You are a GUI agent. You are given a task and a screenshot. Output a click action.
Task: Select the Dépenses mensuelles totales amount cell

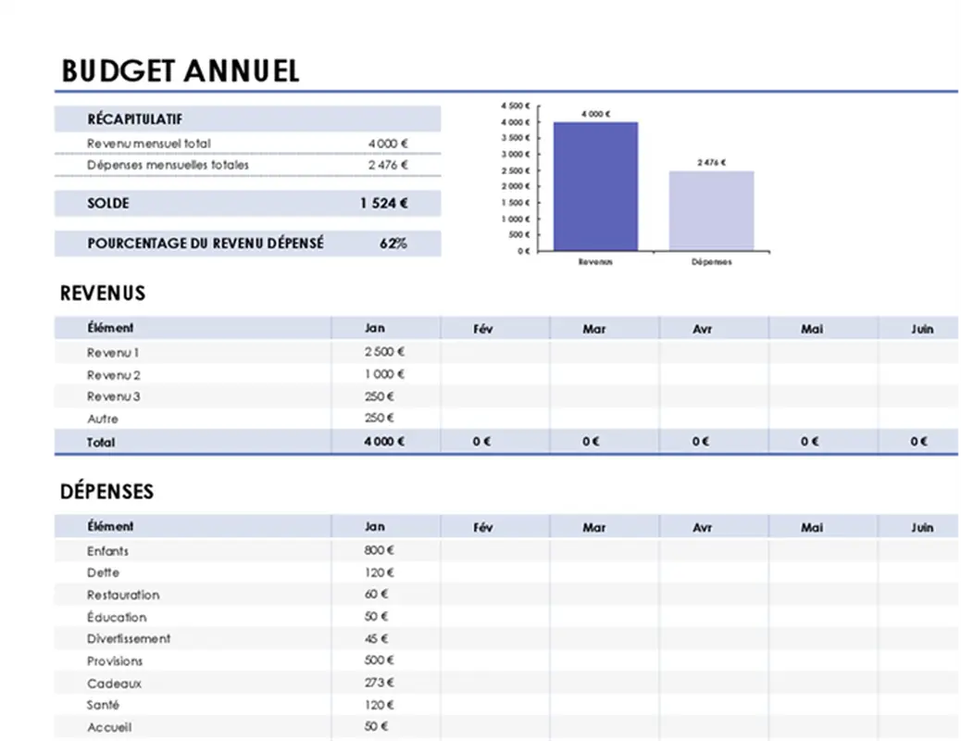click(x=389, y=165)
